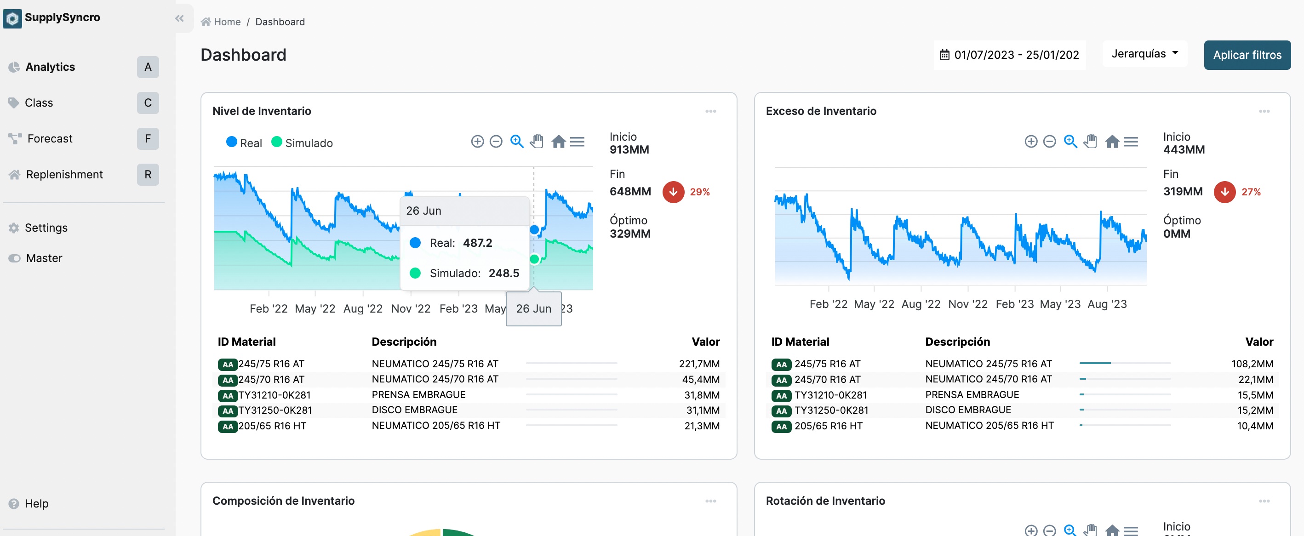Click zoom in icon on Nivel de Inventario chart

click(x=477, y=142)
